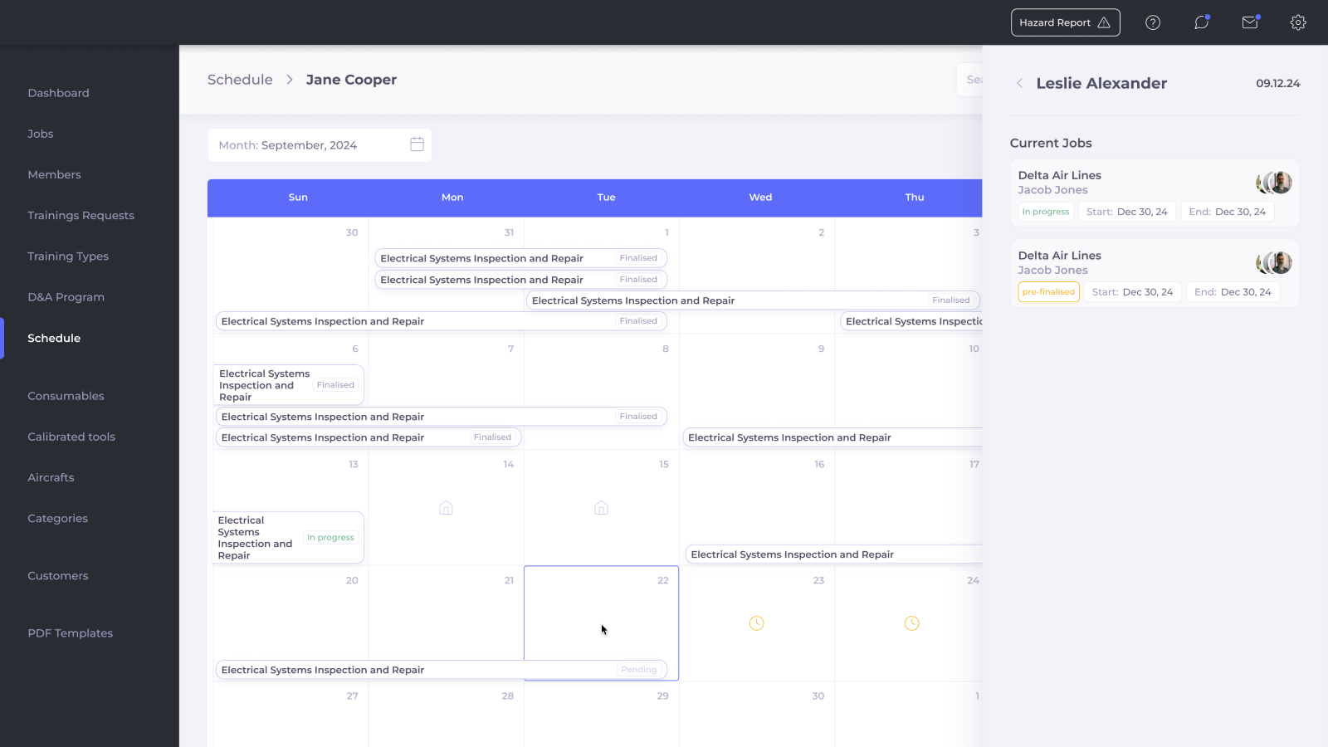Viewport: 1328px width, 747px height.
Task: Click the calendar icon in month picker
Action: (x=417, y=144)
